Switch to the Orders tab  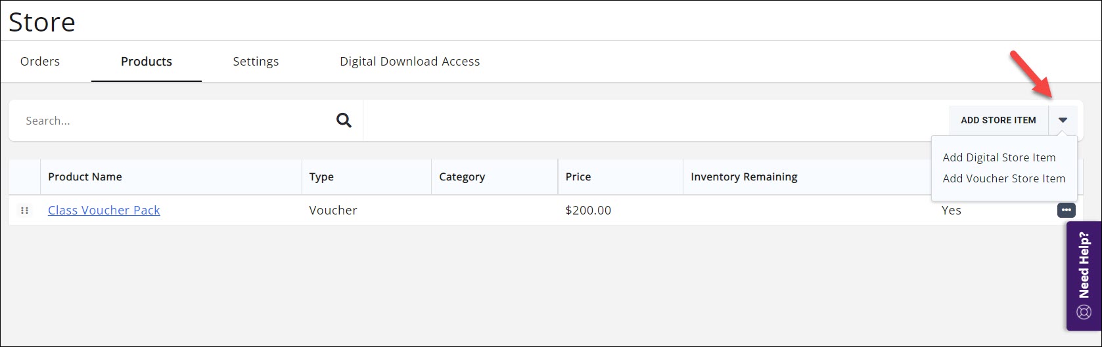coord(40,62)
